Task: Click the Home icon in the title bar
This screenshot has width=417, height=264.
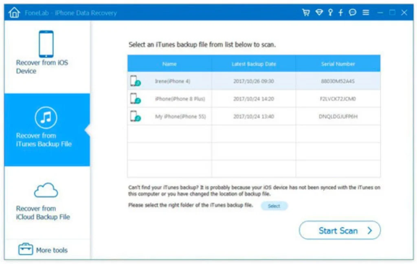Action: (14, 13)
